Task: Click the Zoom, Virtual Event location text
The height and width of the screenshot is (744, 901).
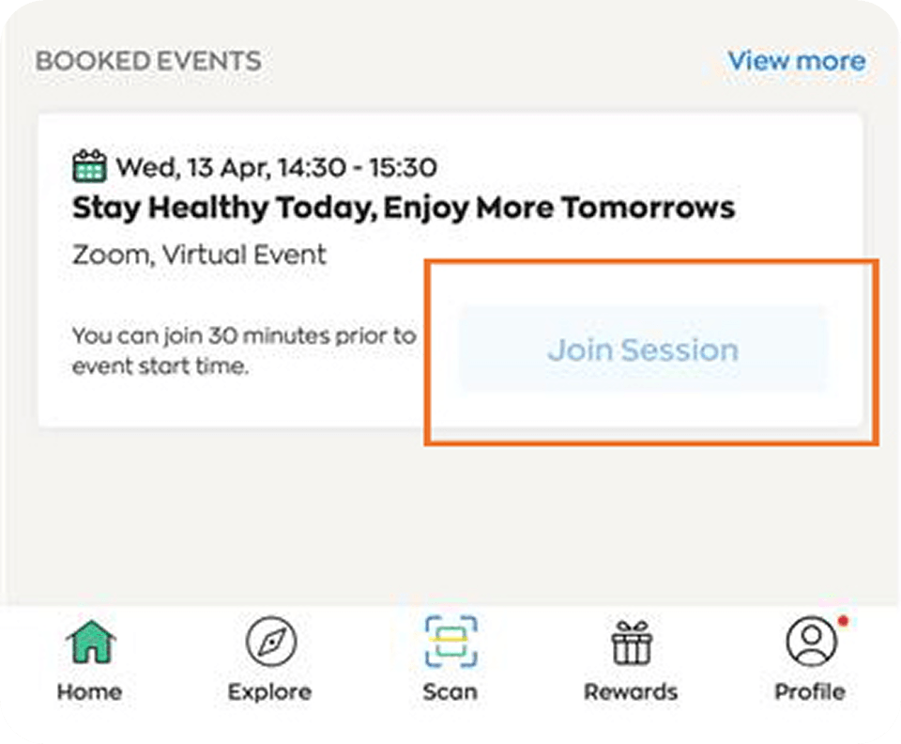Action: pos(199,255)
